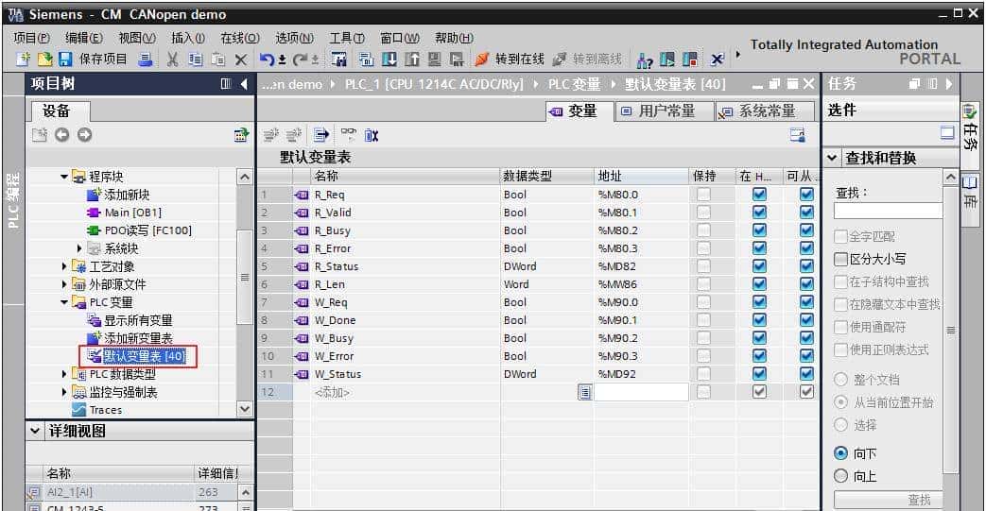Image resolution: width=986 pixels, height=511 pixels.
Task: Click back arrow in project tree toolbar
Action: pyautogui.click(x=61, y=134)
